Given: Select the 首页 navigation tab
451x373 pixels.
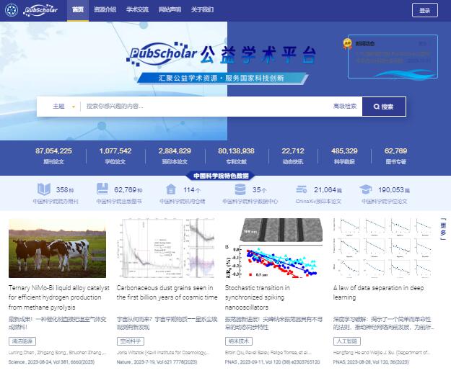Looking at the screenshot, I should [x=78, y=10].
